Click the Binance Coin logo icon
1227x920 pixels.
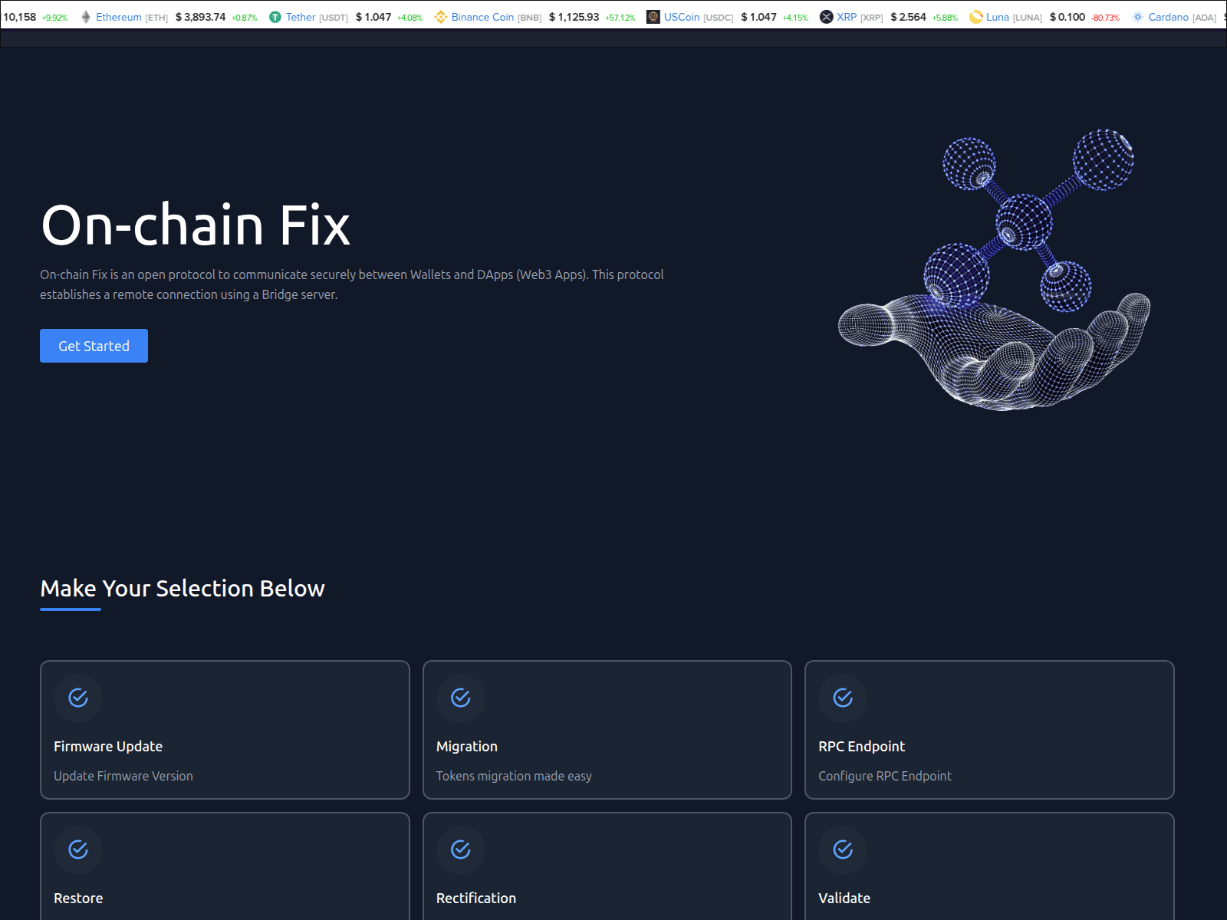tap(440, 17)
